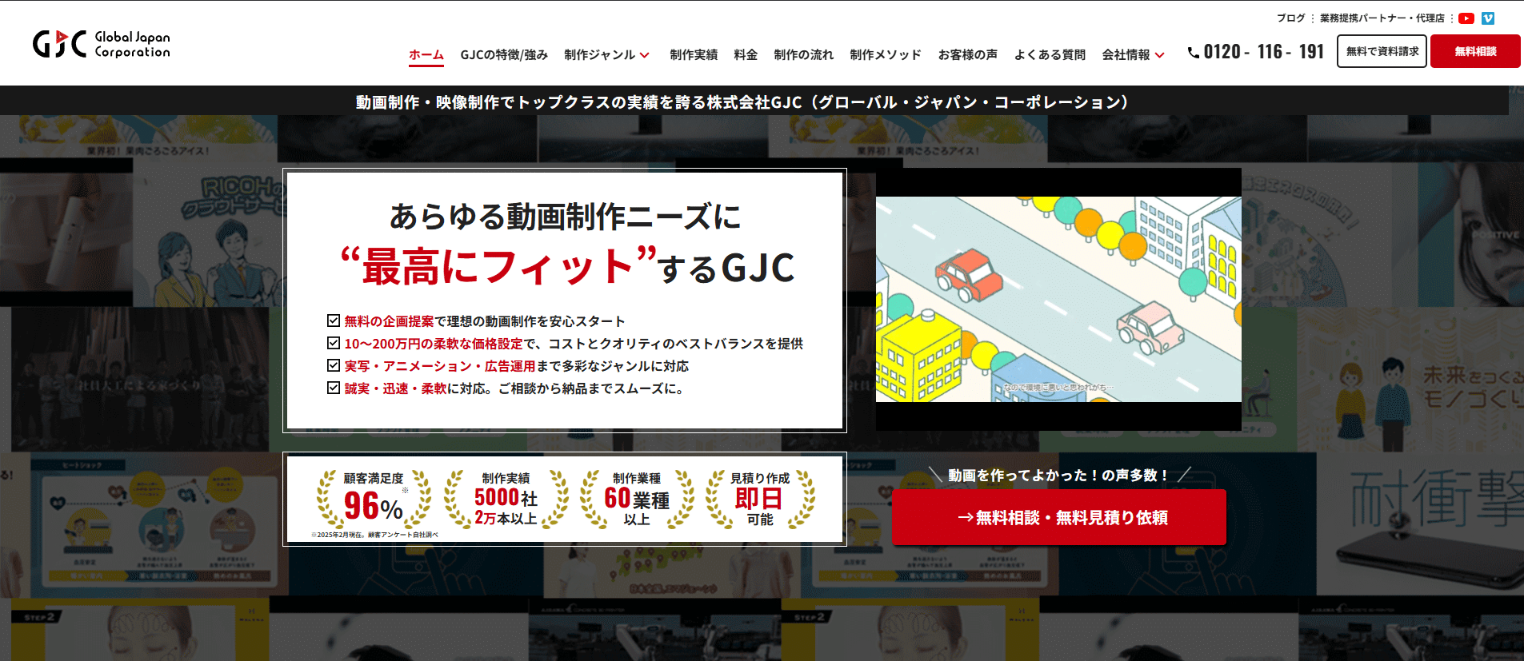1524x661 pixels.
Task: Click the 顧客満足度 96% laurel badge
Action: click(374, 500)
